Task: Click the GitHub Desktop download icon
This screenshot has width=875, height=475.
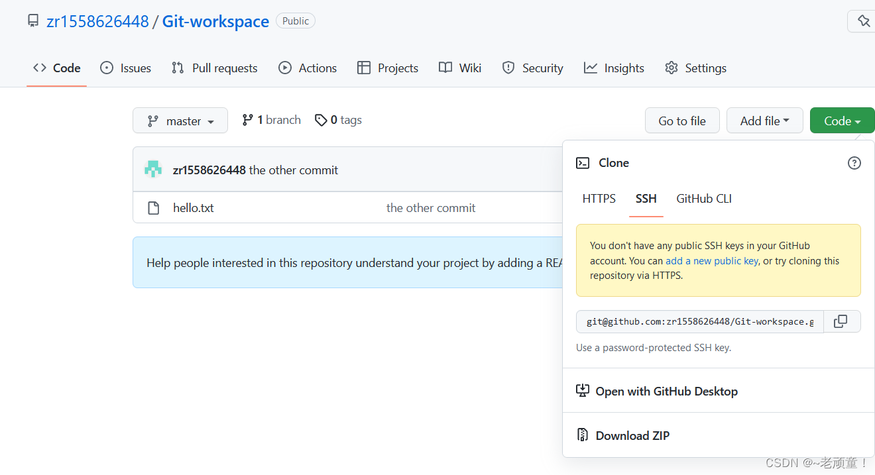Action: click(583, 391)
